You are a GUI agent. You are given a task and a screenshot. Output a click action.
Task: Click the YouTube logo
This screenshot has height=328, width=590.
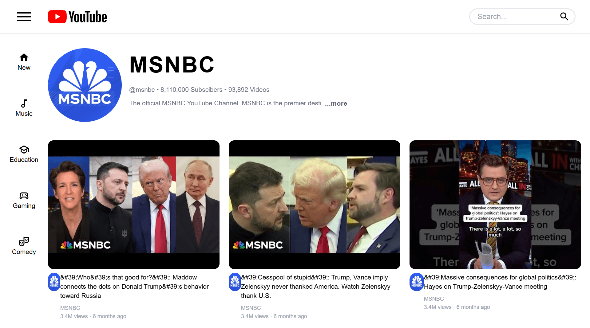click(x=77, y=17)
